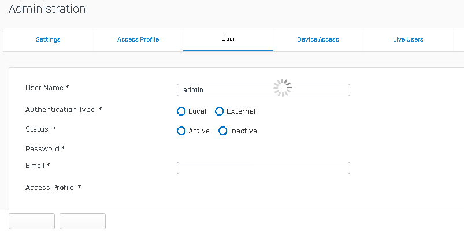Image resolution: width=464 pixels, height=231 pixels.
Task: Switch to the Access Profile tab
Action: point(138,40)
